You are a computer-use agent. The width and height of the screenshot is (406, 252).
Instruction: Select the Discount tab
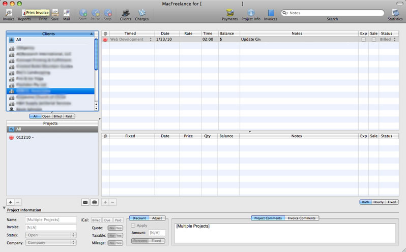click(x=139, y=218)
